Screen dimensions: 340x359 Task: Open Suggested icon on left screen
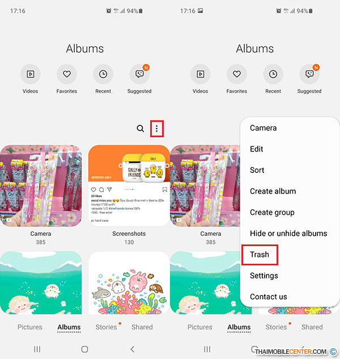pos(139,74)
